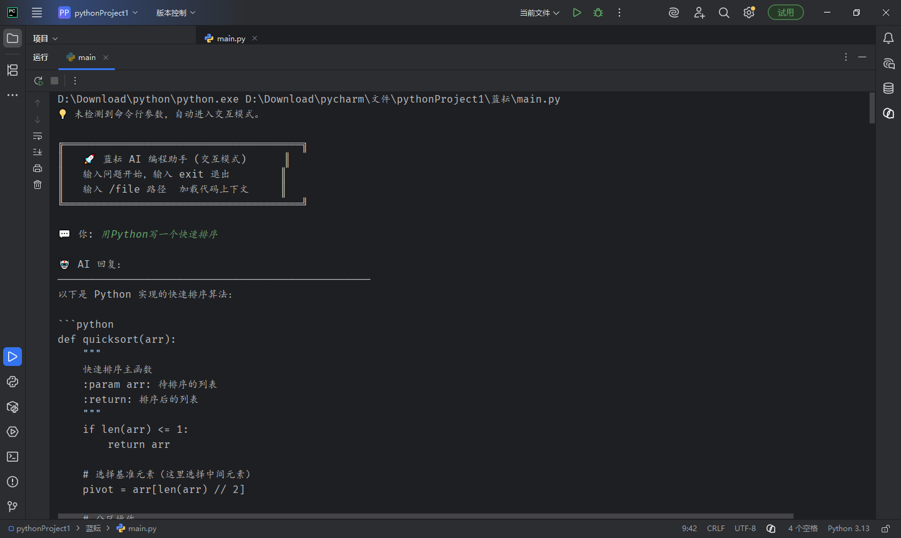This screenshot has width=901, height=538.
Task: Open the right sidebar AI assistant swirl icon
Action: [x=888, y=113]
